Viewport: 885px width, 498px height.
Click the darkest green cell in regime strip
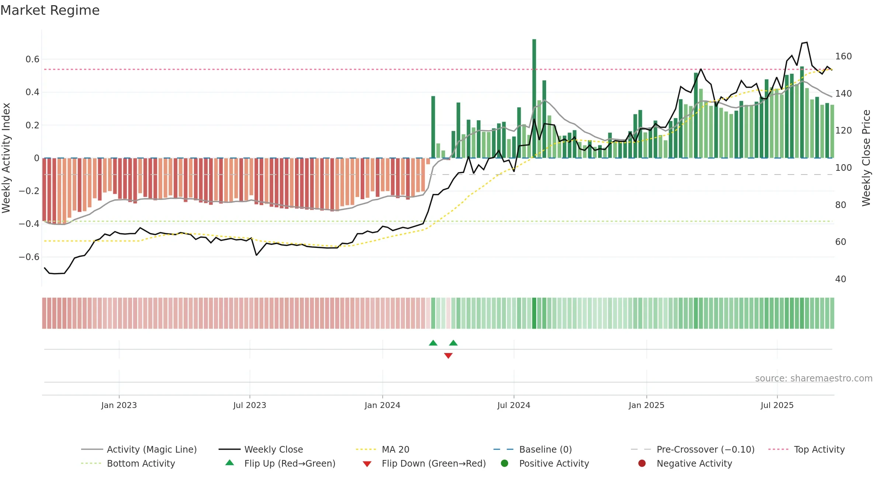534,313
